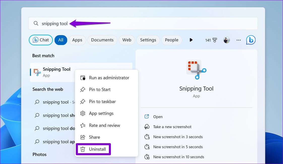Viewport: 283px width, 164px height.
Task: Click the search box containing snipping tool
Action: click(143, 24)
